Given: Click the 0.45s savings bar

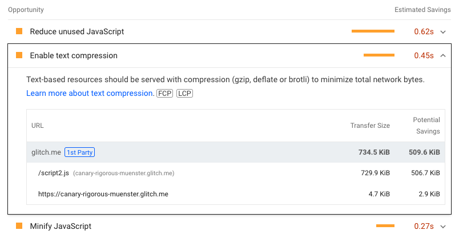Looking at the screenshot, I should [379, 55].
